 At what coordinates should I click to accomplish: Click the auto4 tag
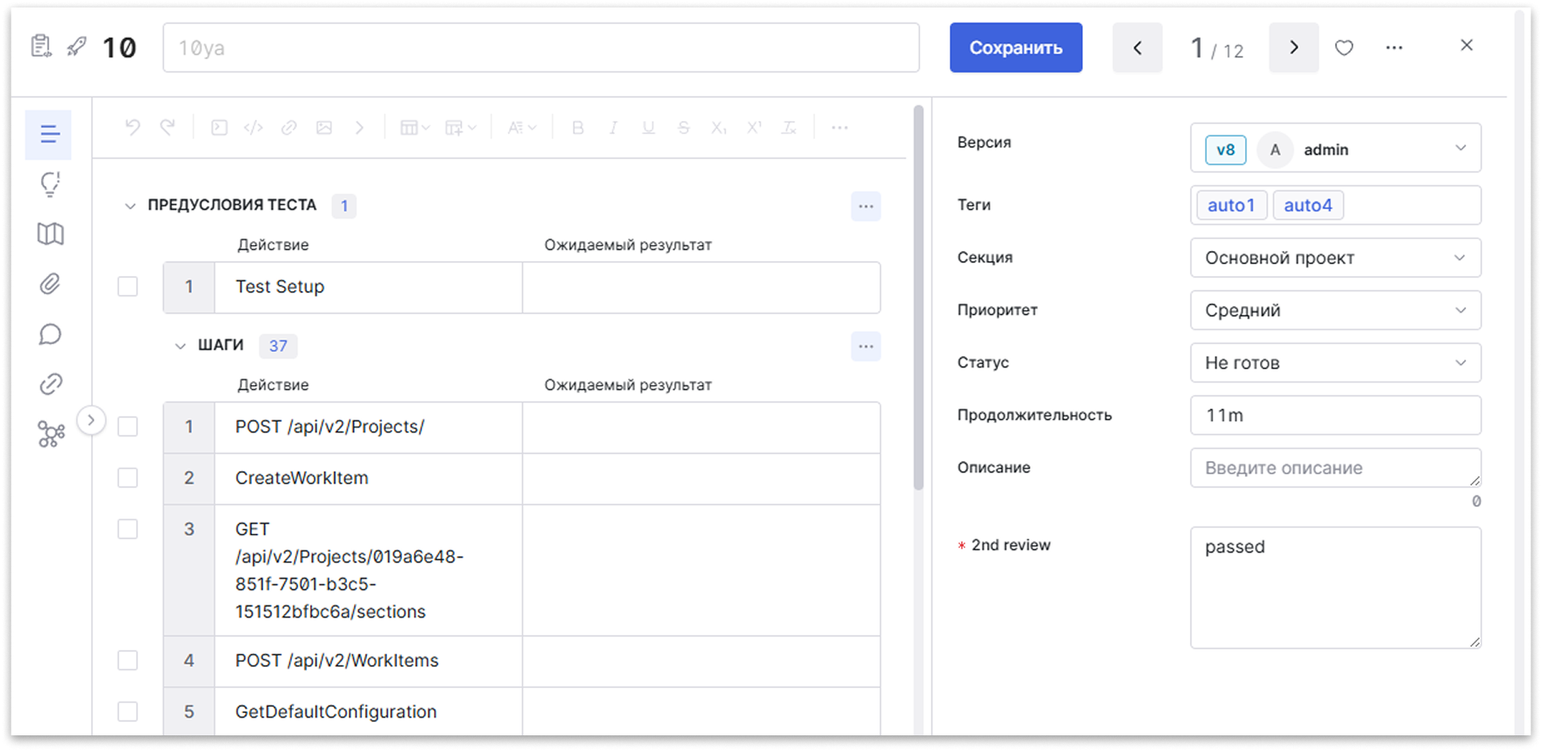pos(1308,205)
